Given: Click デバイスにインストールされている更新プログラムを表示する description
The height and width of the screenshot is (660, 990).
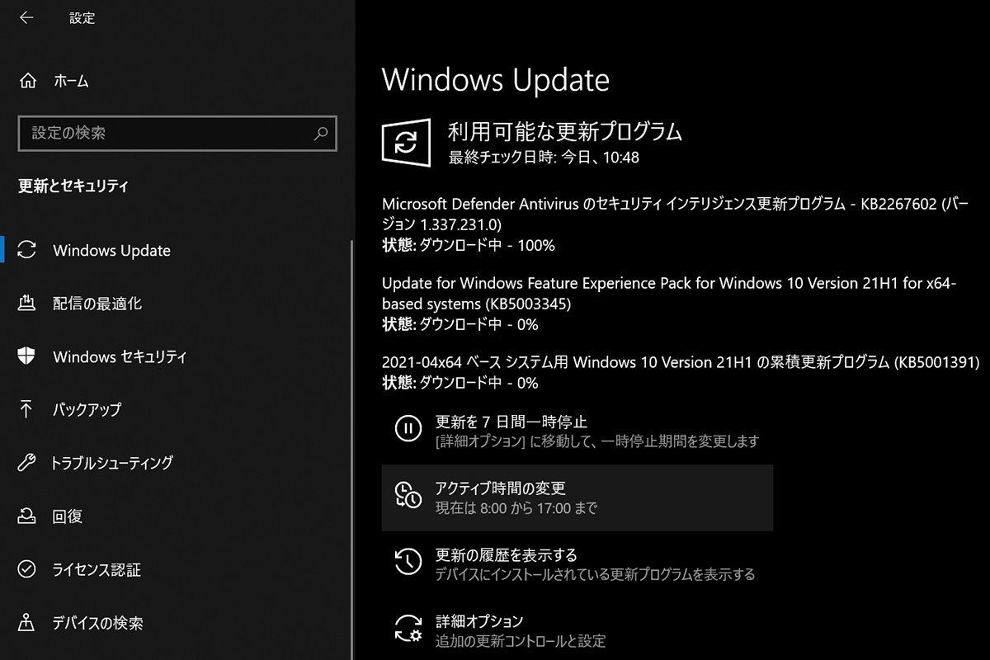Looking at the screenshot, I should tap(595, 574).
